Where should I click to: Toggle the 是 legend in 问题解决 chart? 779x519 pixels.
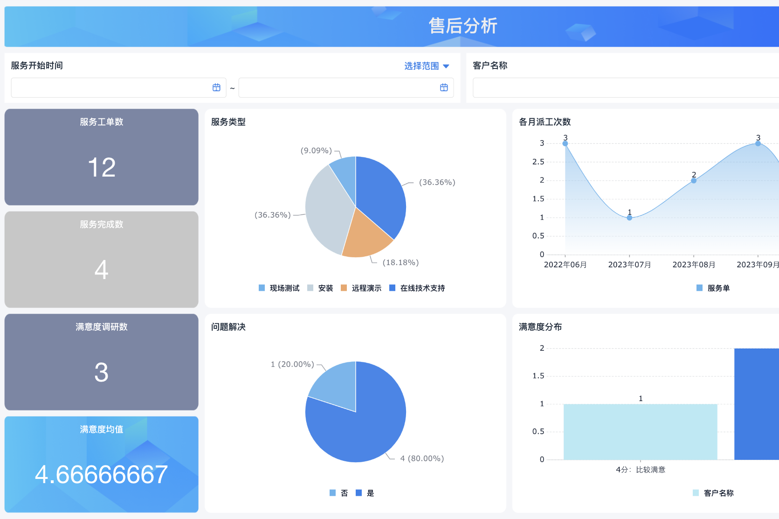tap(358, 492)
